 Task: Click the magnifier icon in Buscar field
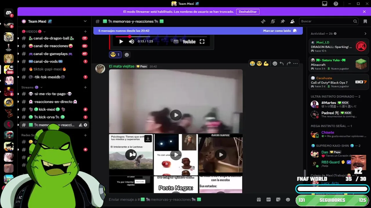pos(355,21)
